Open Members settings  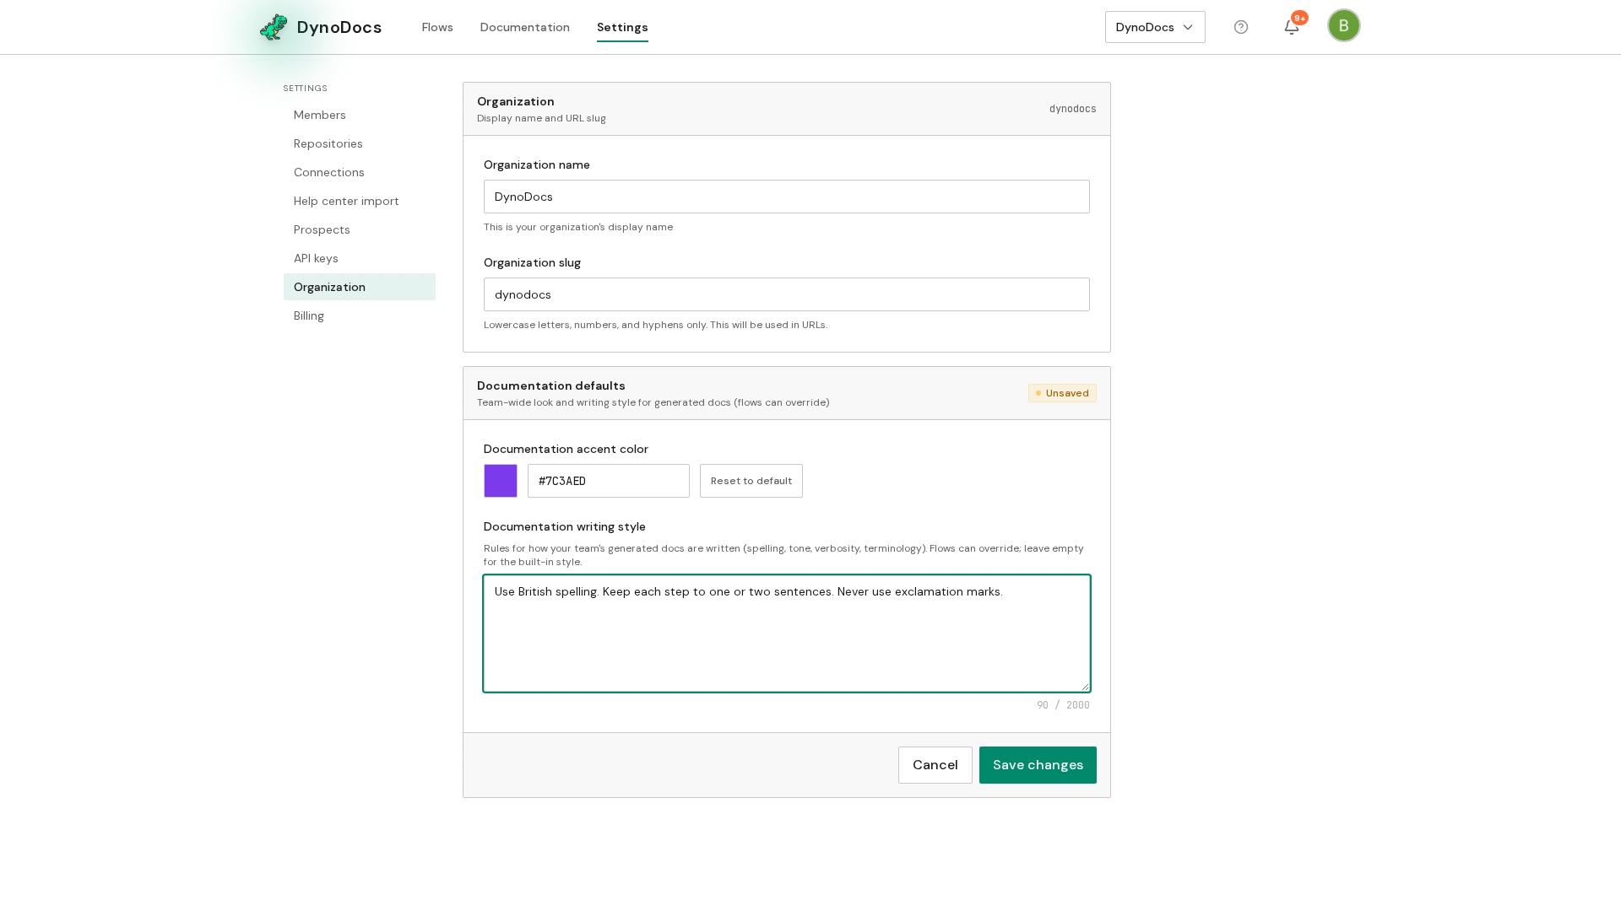click(x=360, y=115)
